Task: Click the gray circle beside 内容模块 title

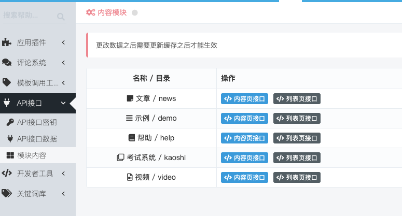Action: 134,12
